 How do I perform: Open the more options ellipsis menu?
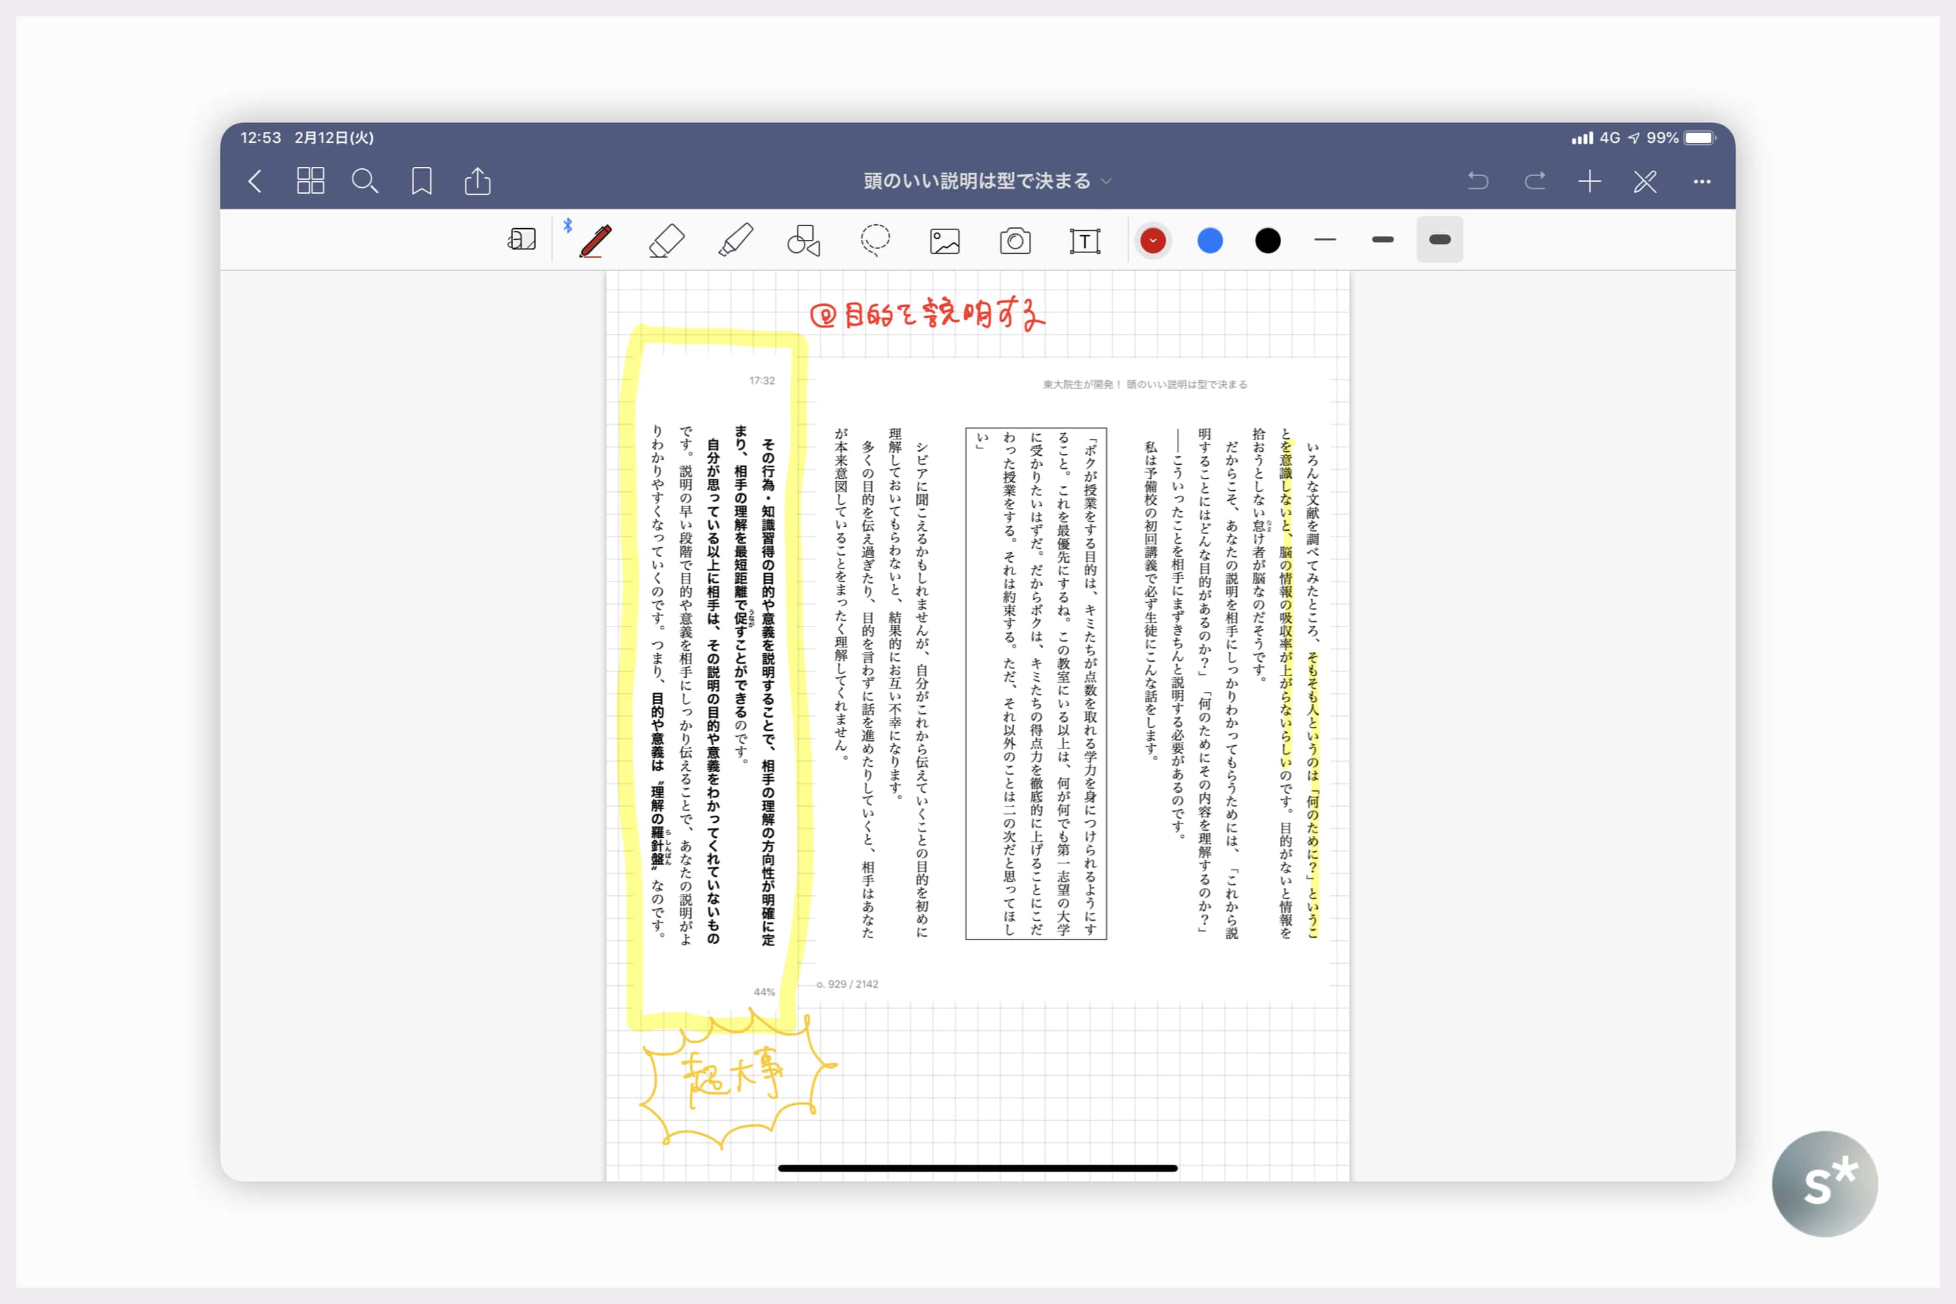click(x=1702, y=181)
